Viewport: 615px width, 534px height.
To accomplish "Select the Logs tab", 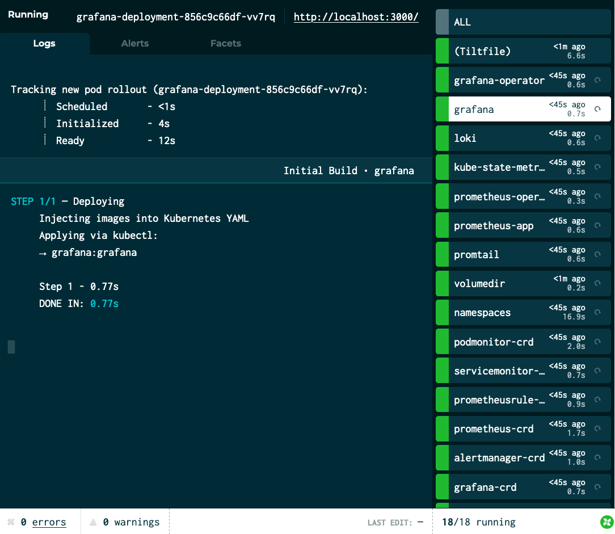I will pos(44,44).
